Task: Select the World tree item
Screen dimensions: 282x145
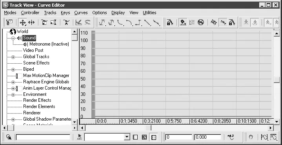Action: (22, 31)
